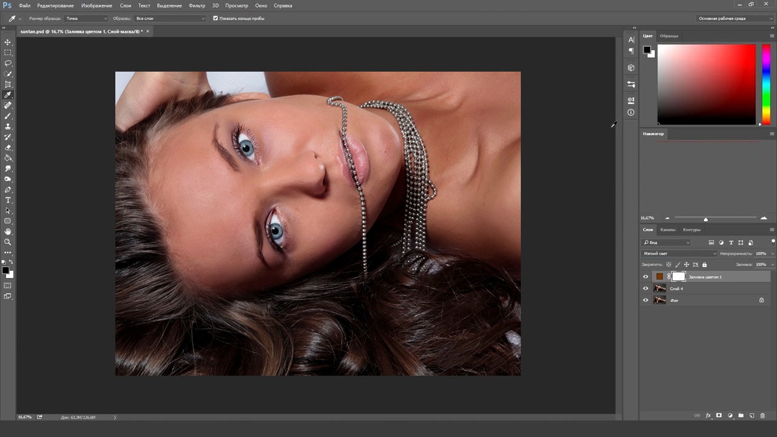
Task: Delete the selected layer via trash icon
Action: 762,416
